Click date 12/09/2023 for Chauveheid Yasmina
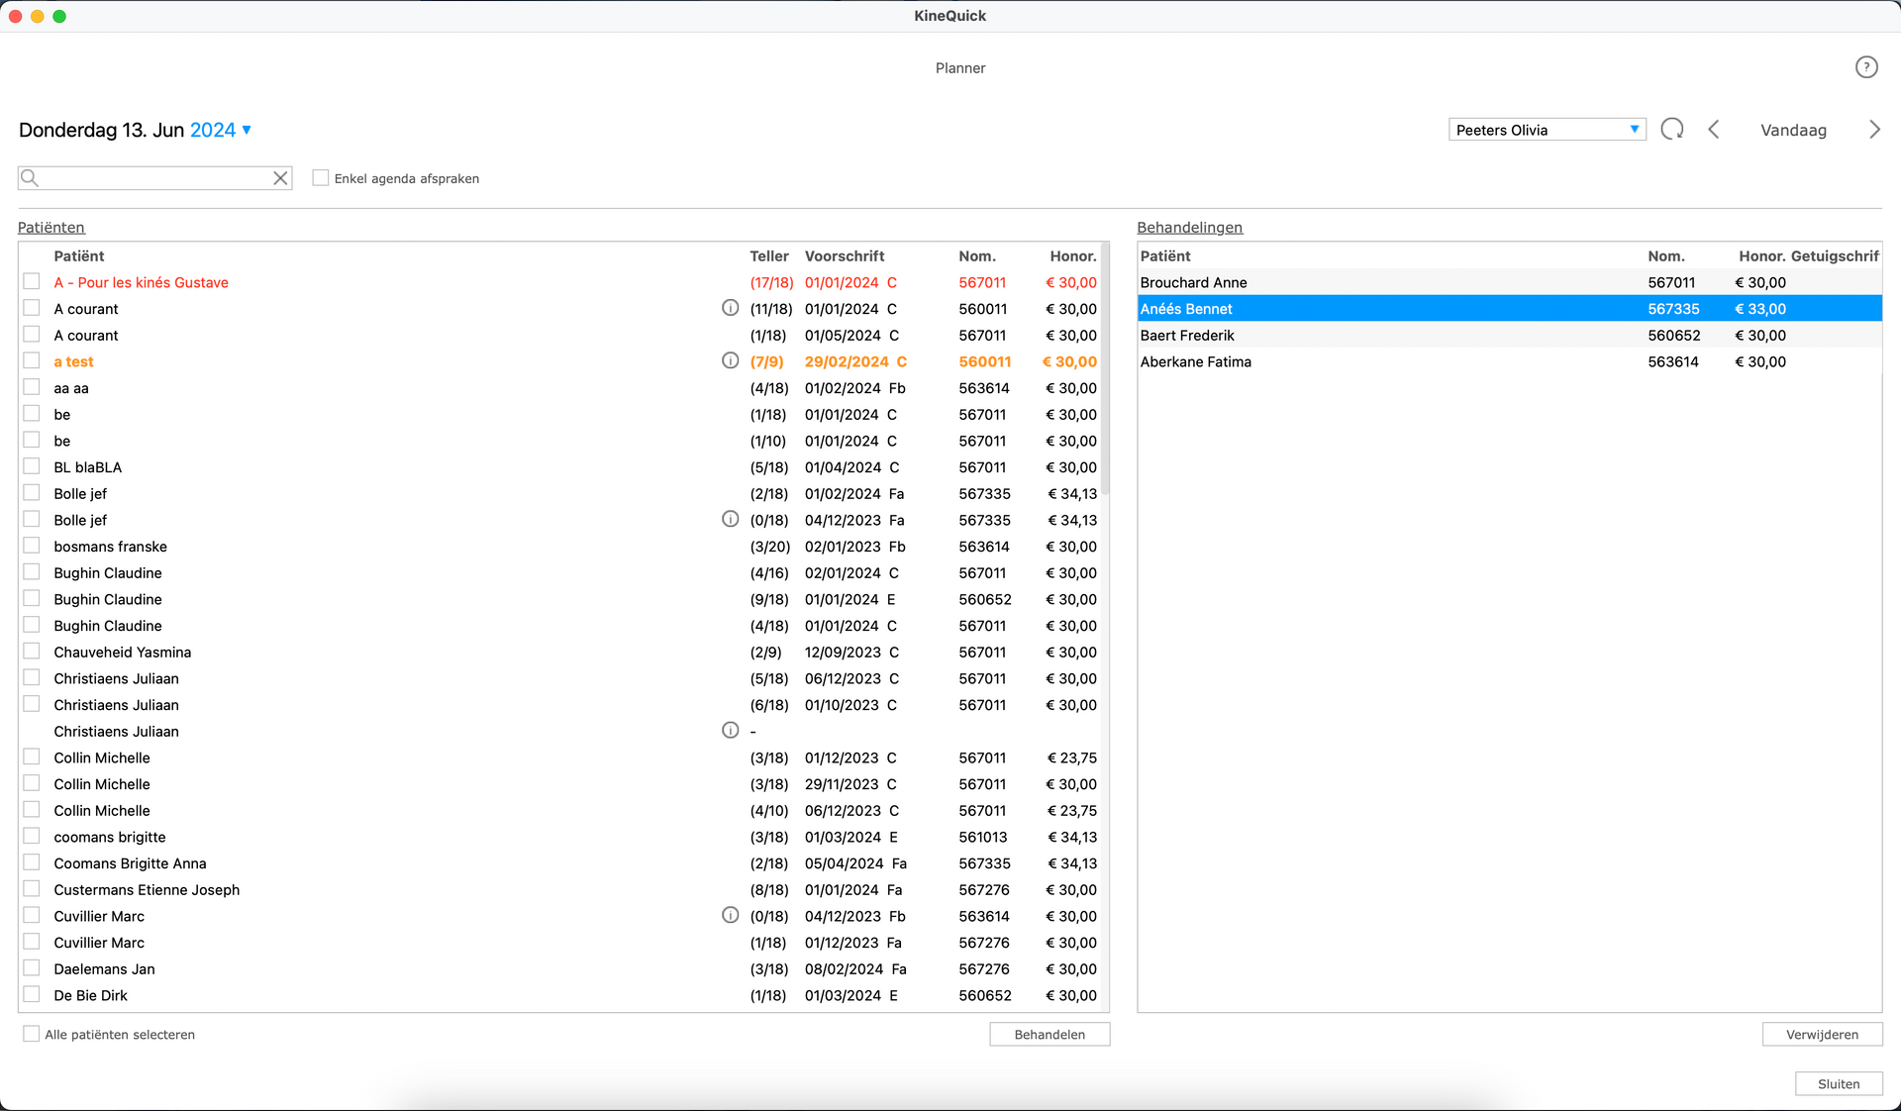This screenshot has width=1901, height=1111. pos(843,652)
